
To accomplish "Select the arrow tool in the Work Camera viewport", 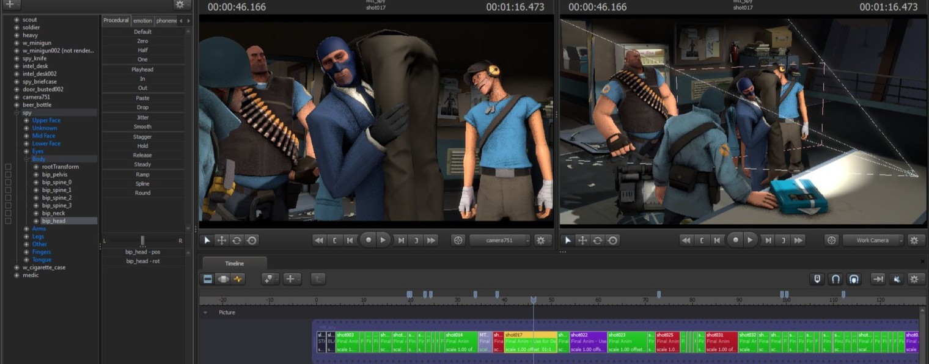I will pyautogui.click(x=568, y=241).
